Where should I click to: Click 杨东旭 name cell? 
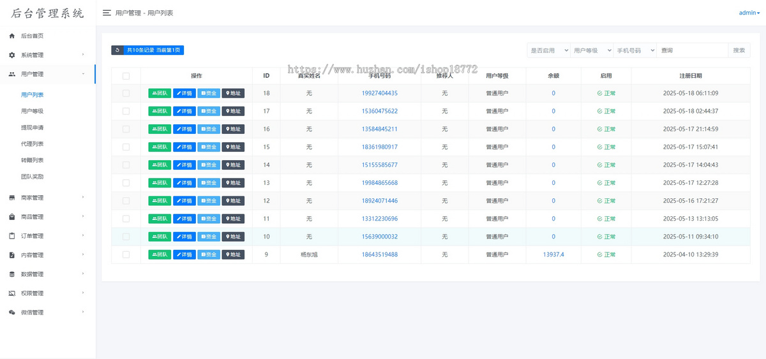click(310, 254)
